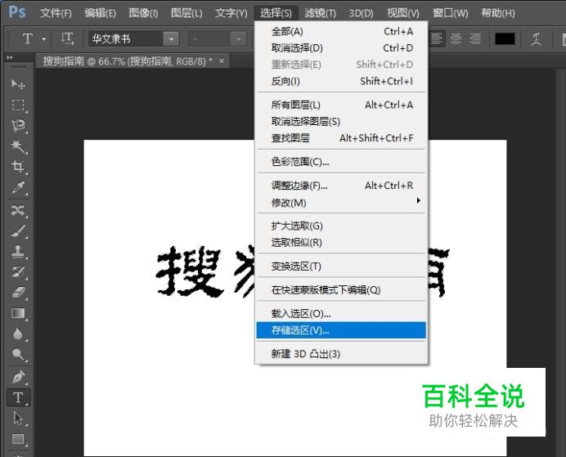Center align text

point(456,38)
